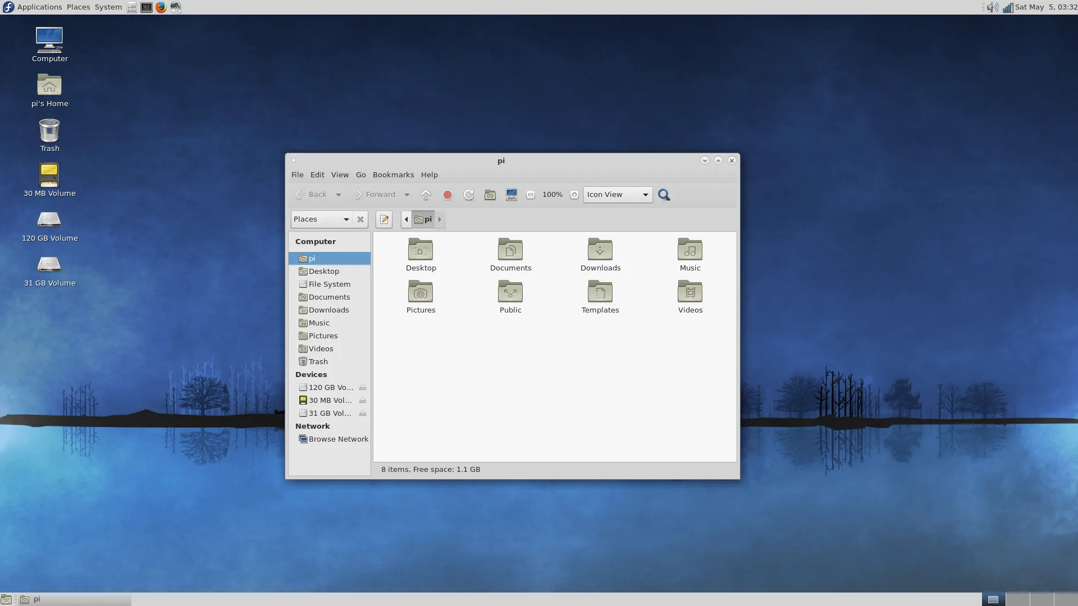Click the pi path bar button
The height and width of the screenshot is (606, 1078).
(x=423, y=219)
